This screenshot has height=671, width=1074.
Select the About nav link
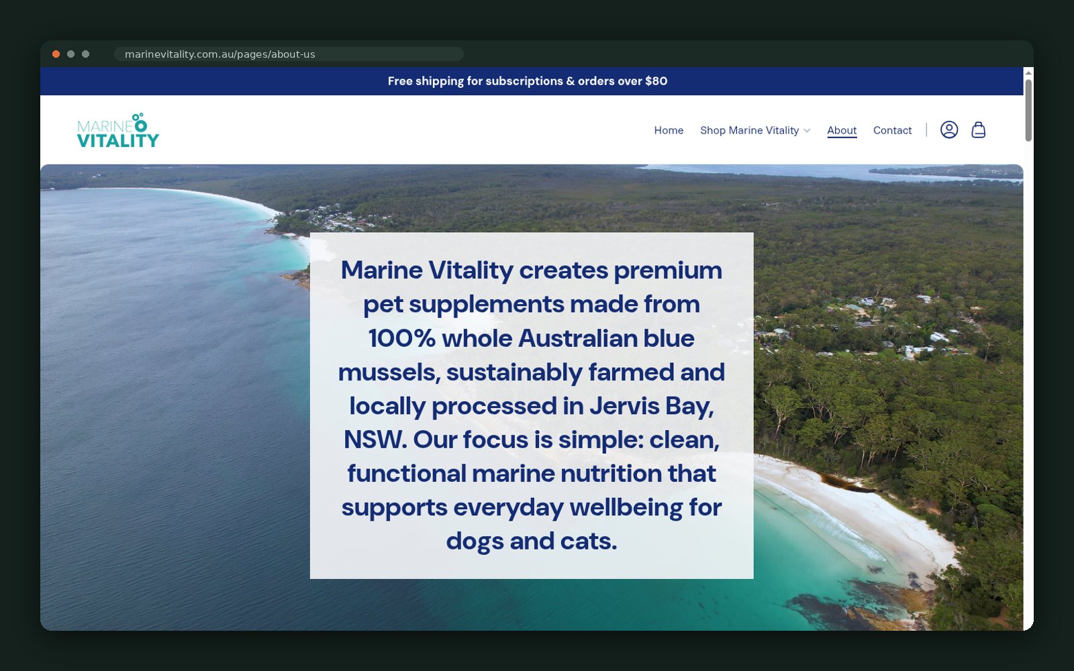pos(842,130)
